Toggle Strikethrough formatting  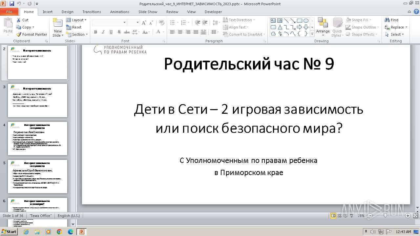pyautogui.click(x=127, y=32)
